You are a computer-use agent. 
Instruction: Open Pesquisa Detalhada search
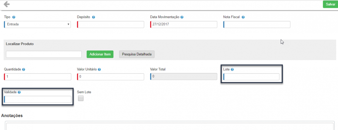point(137,54)
